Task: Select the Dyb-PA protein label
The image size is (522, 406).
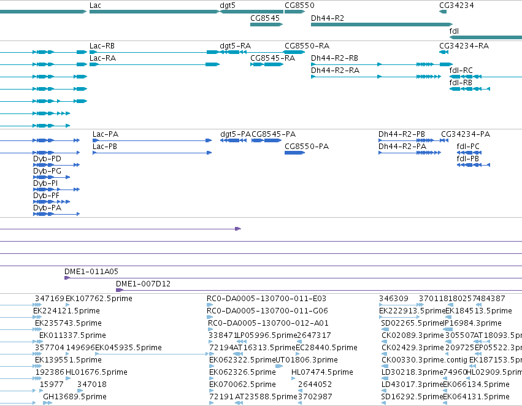Action: (x=47, y=208)
